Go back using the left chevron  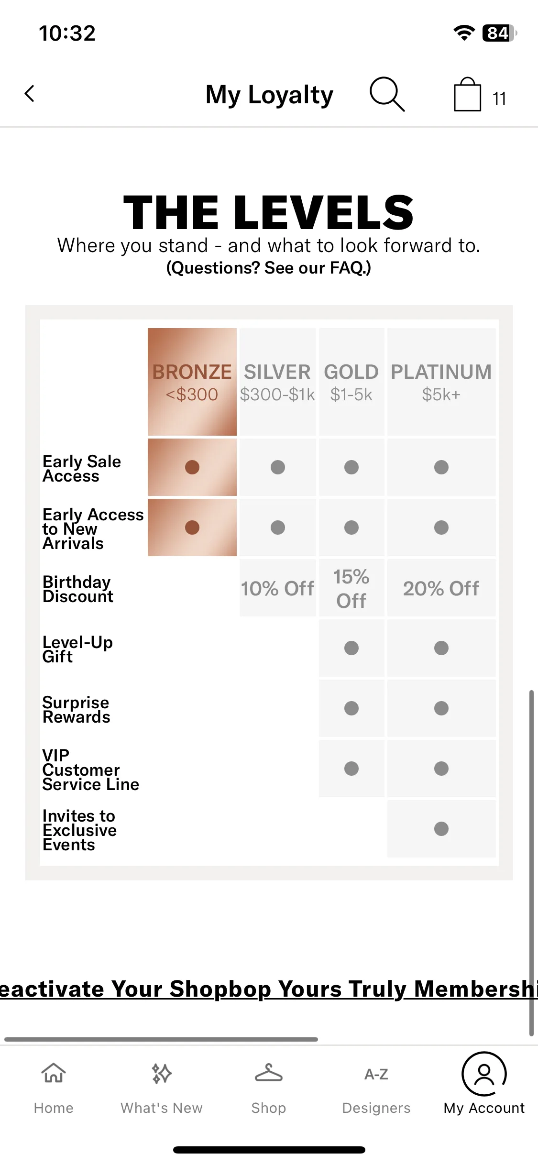30,94
